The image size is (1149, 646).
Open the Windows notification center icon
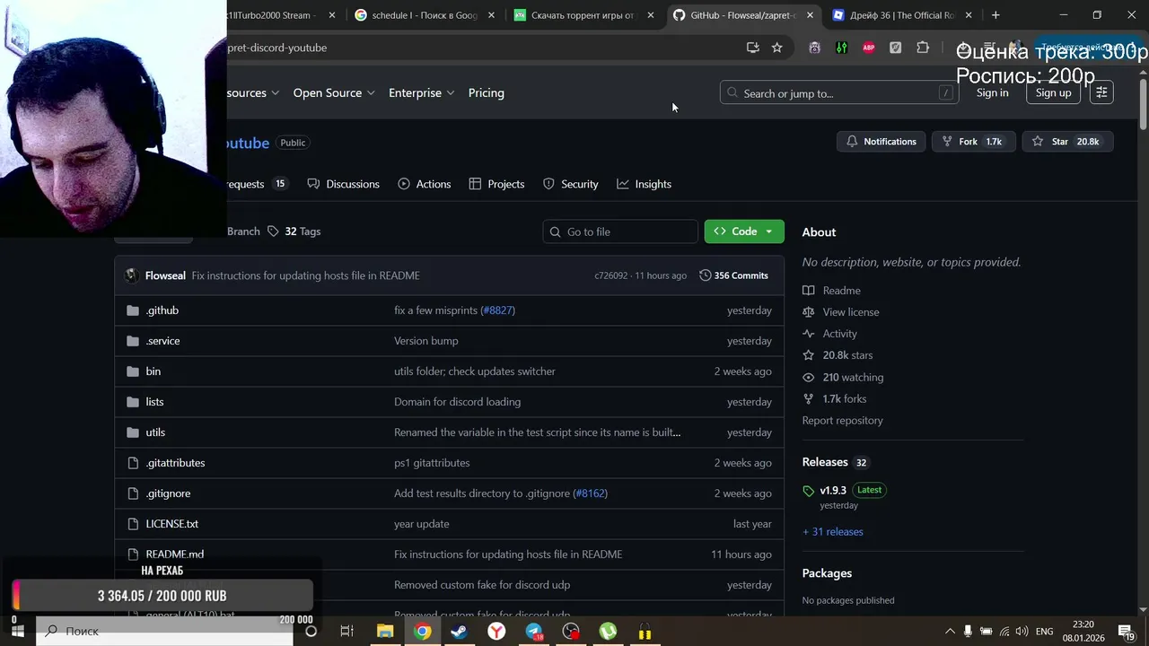click(1127, 632)
